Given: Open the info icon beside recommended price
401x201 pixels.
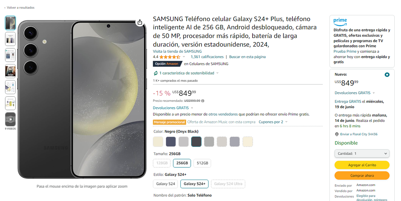Looking at the screenshot, I should (x=203, y=100).
